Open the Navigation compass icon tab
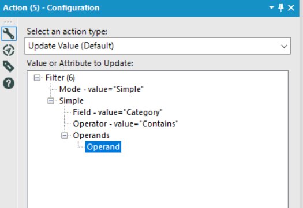 click(9, 50)
